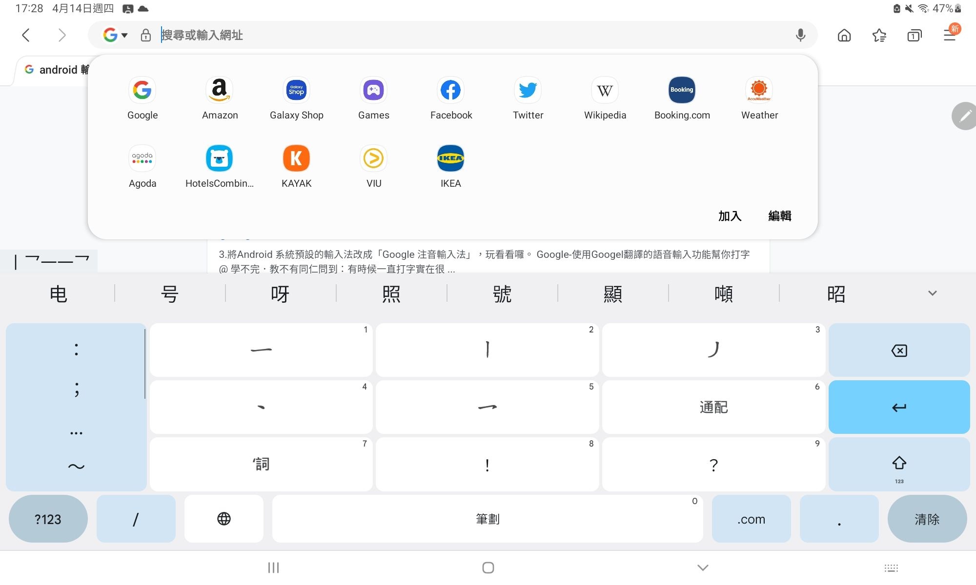Tap the period key beside .com
This screenshot has width=976, height=585.
click(839, 519)
